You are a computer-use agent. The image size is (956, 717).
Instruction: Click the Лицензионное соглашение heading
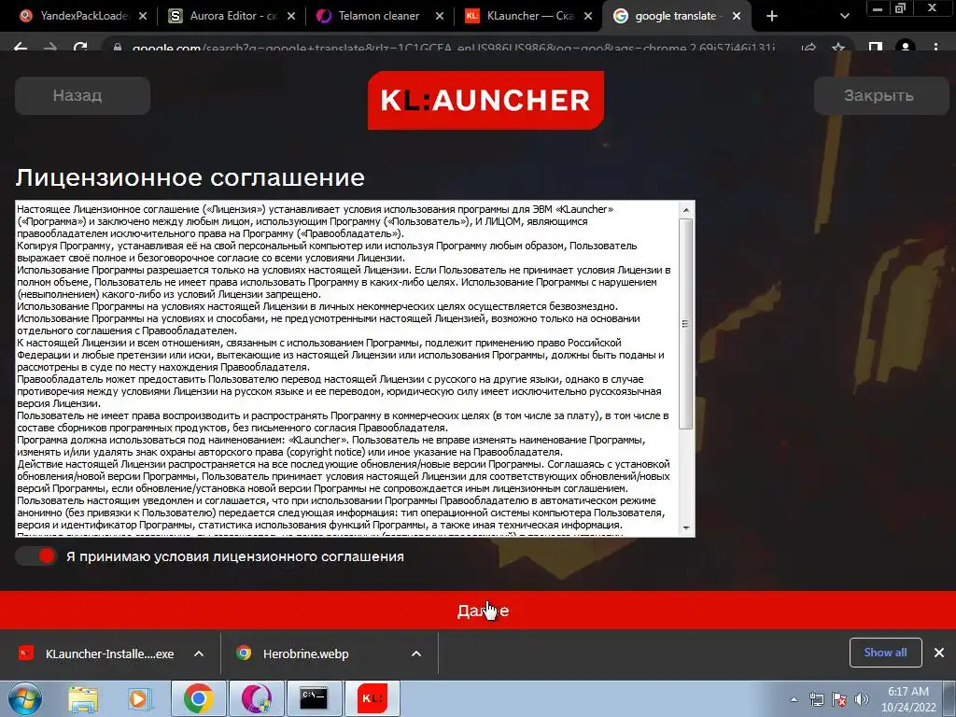point(190,177)
